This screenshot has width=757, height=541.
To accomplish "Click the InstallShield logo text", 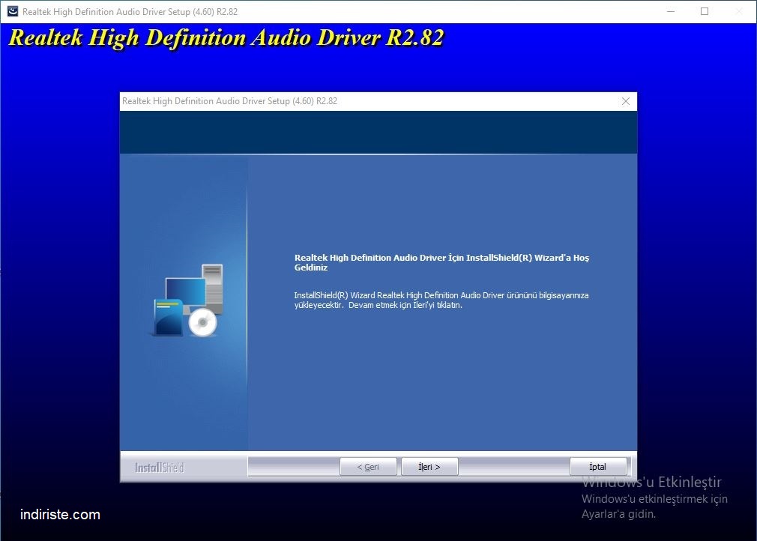I will [160, 468].
